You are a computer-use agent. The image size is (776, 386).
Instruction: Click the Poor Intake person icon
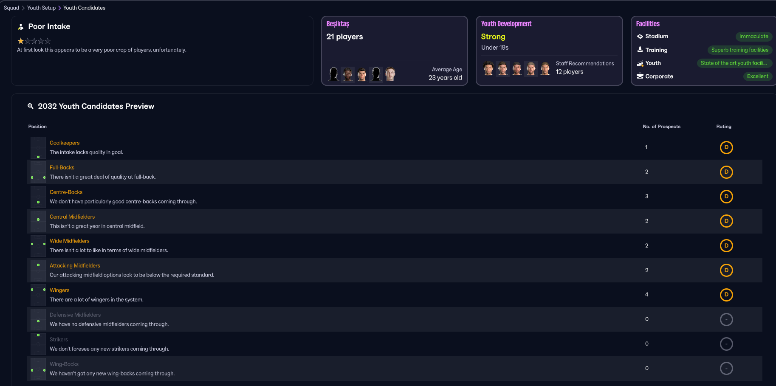click(x=21, y=27)
